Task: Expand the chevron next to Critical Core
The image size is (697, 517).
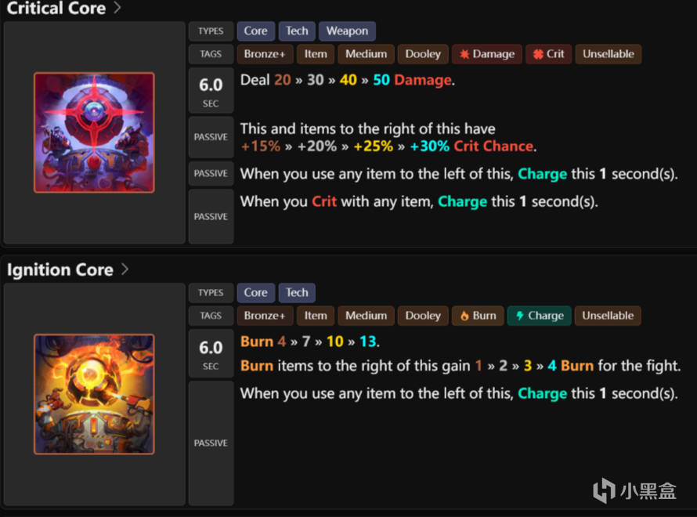Action: (117, 8)
